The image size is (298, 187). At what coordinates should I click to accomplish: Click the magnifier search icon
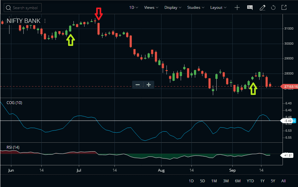(9, 8)
